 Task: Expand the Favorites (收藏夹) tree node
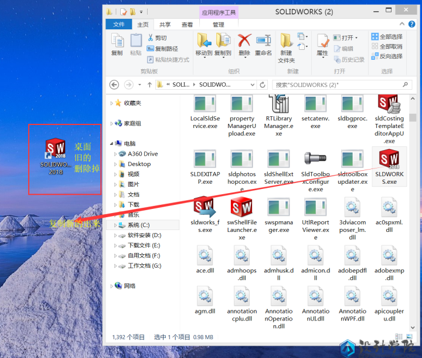[112, 103]
